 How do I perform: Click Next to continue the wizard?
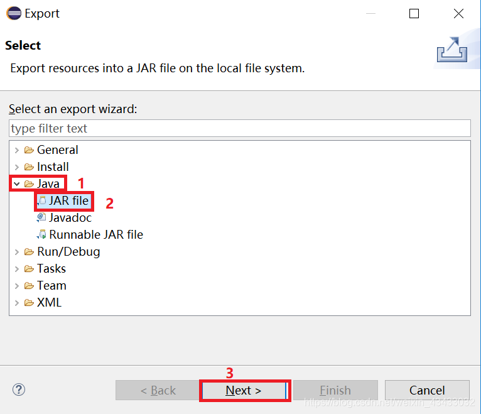click(x=244, y=390)
